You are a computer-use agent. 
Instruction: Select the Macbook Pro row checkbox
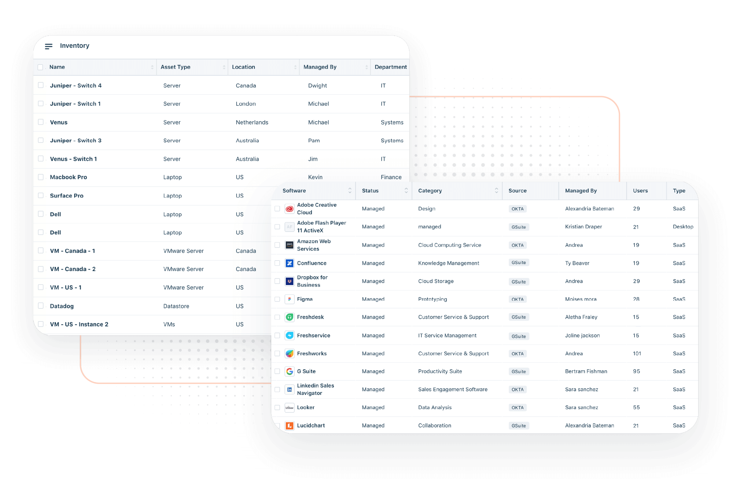(41, 177)
